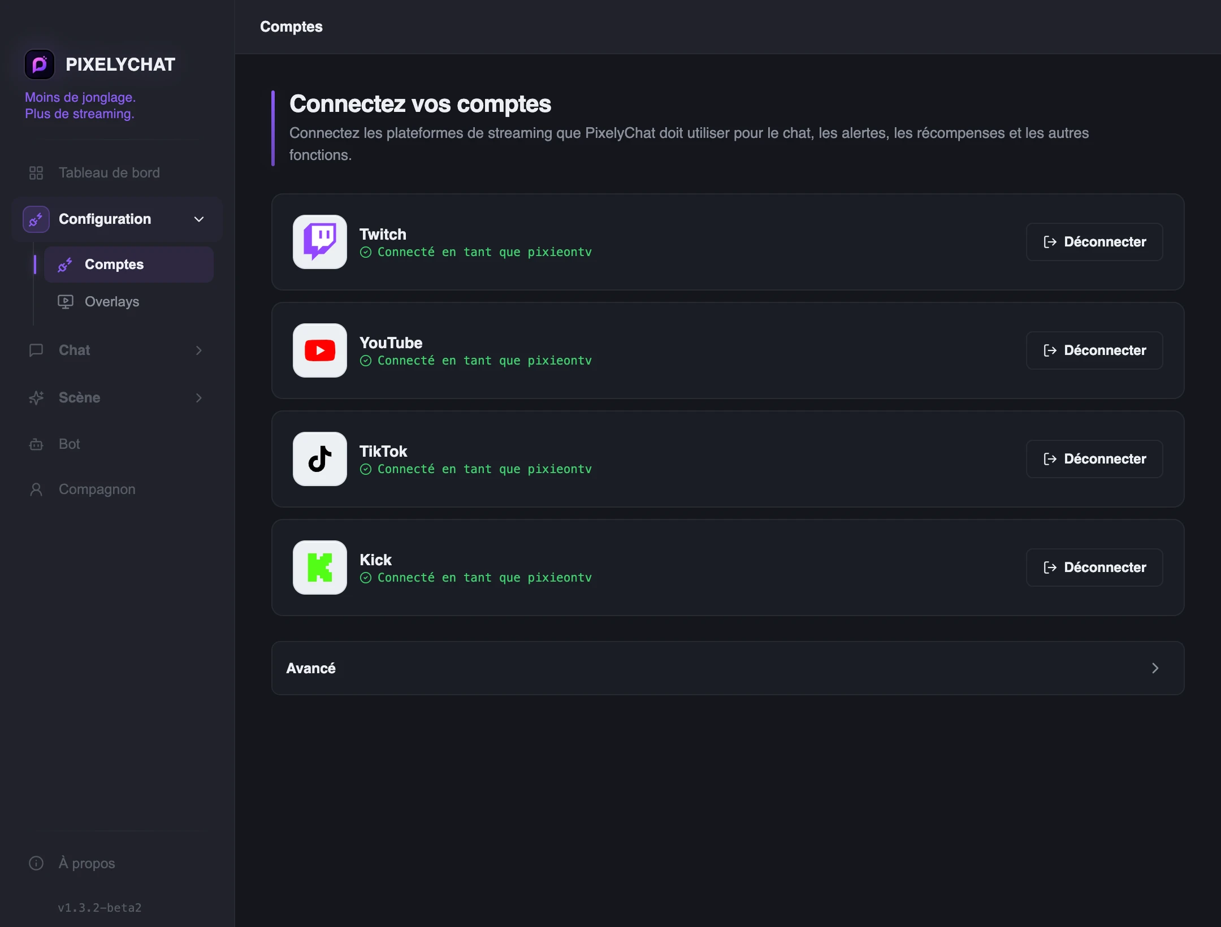Click the Twitch connected status text
Image resolution: width=1221 pixels, height=927 pixels.
tap(484, 252)
